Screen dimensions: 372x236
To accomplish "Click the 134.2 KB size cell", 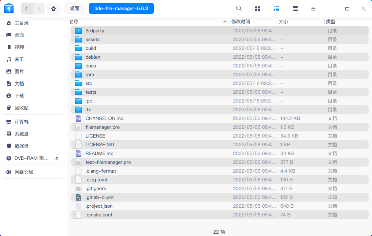I will [290, 118].
